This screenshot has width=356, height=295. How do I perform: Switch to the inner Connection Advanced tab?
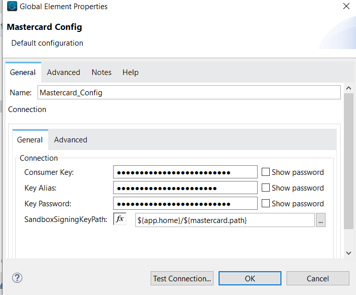pyautogui.click(x=70, y=140)
